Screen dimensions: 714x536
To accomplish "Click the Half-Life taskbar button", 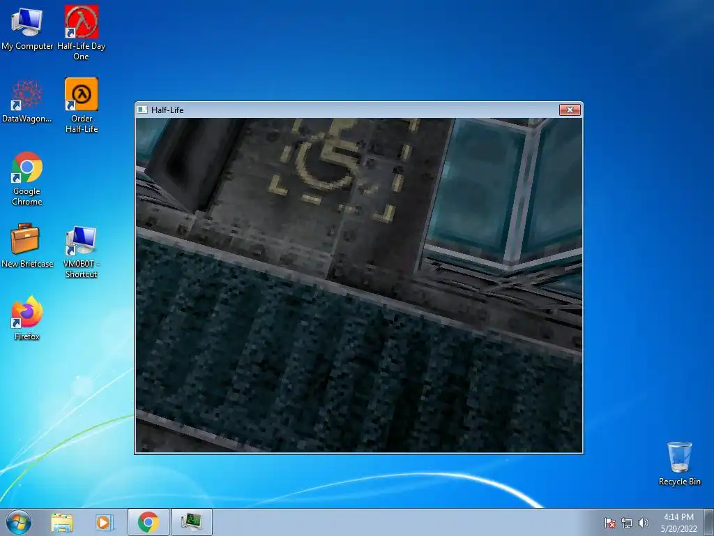I will [191, 522].
